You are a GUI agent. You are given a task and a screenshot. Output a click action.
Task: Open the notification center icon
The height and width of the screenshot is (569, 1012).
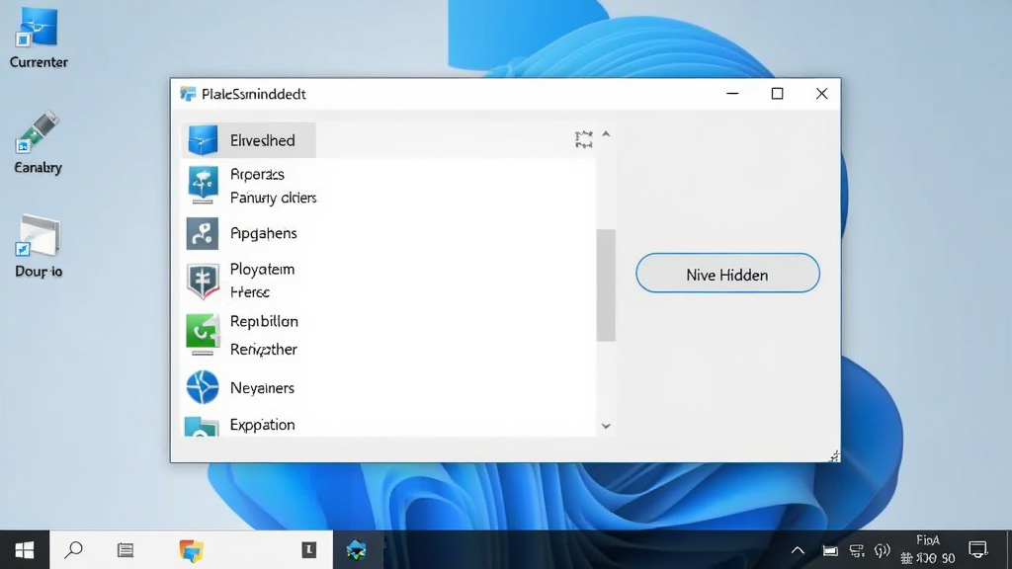pos(978,550)
